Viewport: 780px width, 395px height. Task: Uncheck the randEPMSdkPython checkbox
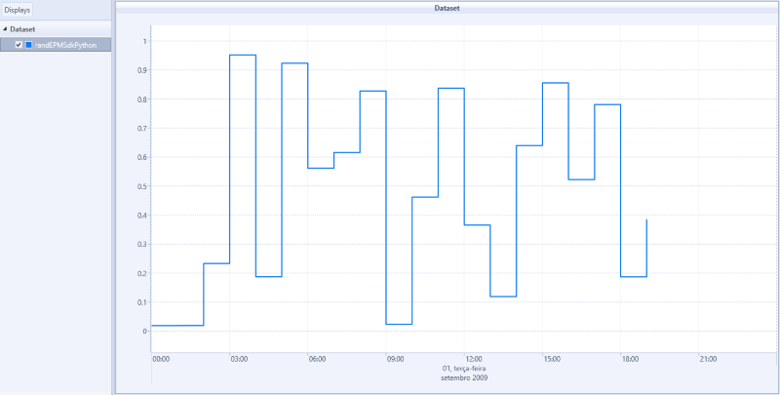pyautogui.click(x=19, y=45)
